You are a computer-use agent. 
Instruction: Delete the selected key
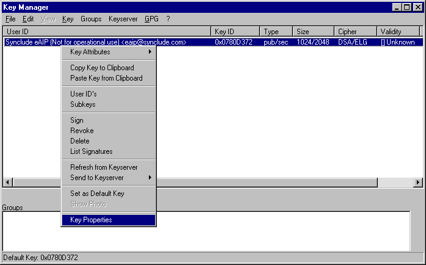80,141
